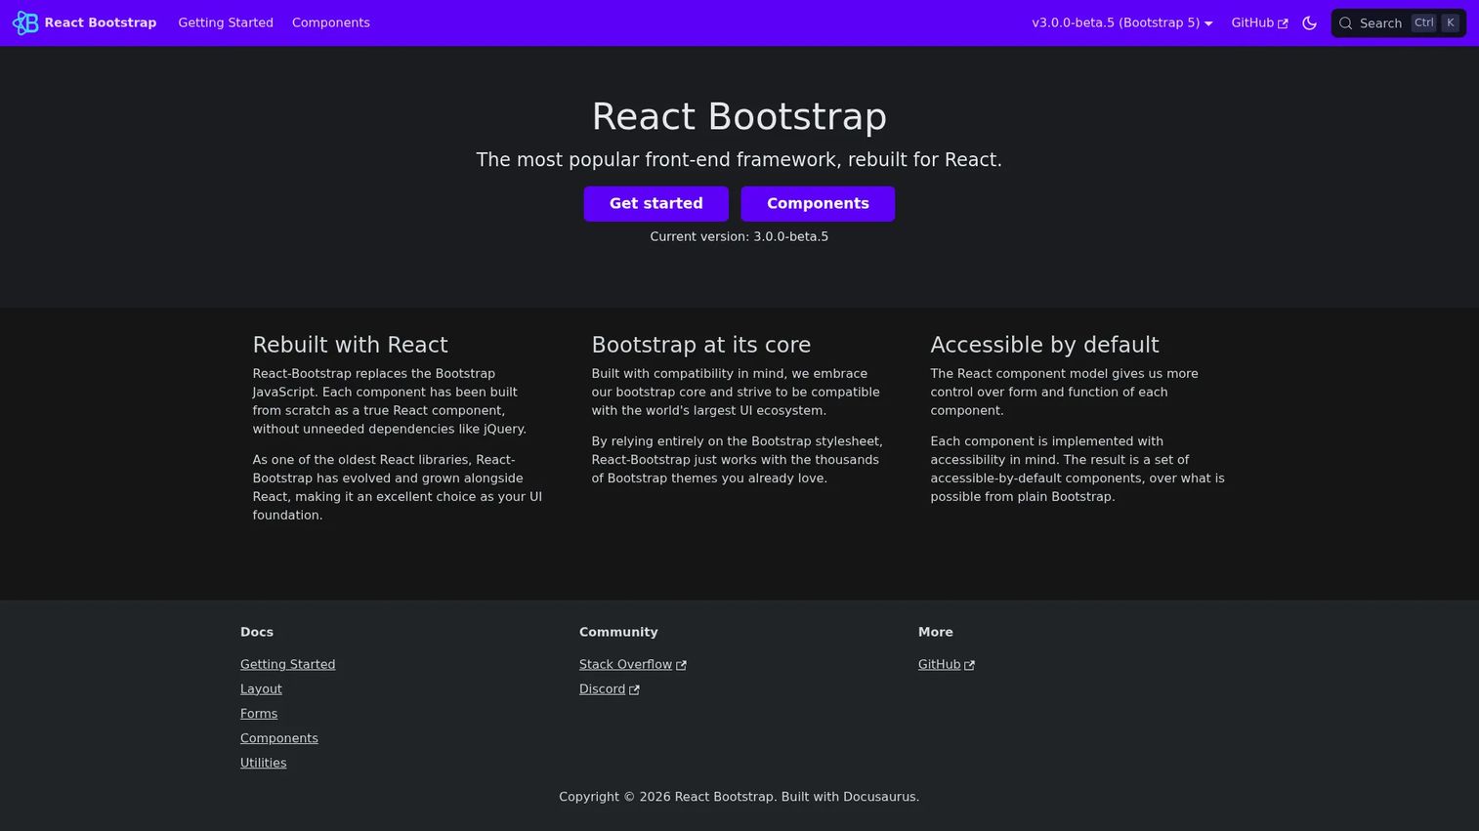Viewport: 1479px width, 831px height.
Task: Open Getting Started in the navbar
Action: point(226,22)
